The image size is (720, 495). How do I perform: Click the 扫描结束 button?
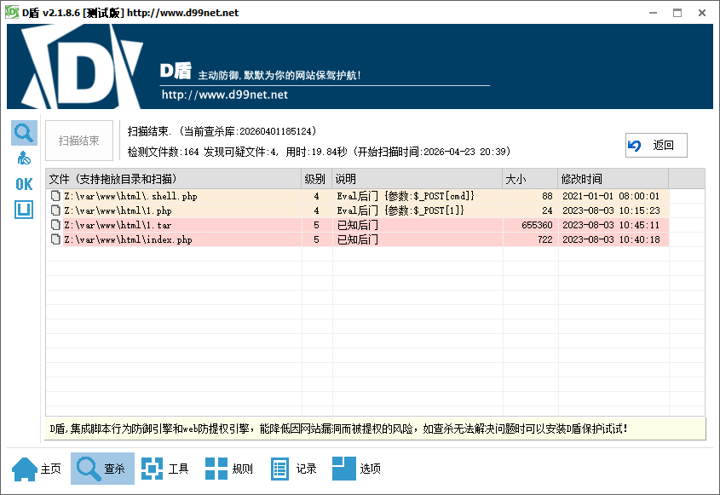click(x=79, y=141)
